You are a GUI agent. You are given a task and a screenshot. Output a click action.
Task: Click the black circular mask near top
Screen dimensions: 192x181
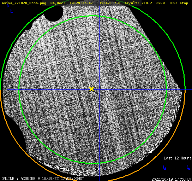(x=53, y=13)
